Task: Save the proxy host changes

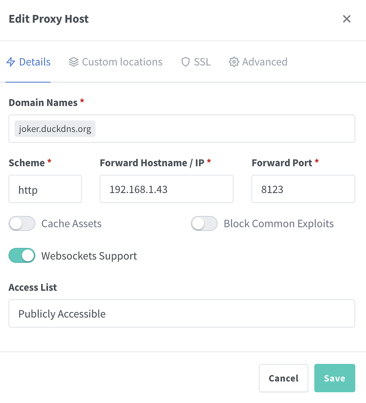Action: pos(335,378)
